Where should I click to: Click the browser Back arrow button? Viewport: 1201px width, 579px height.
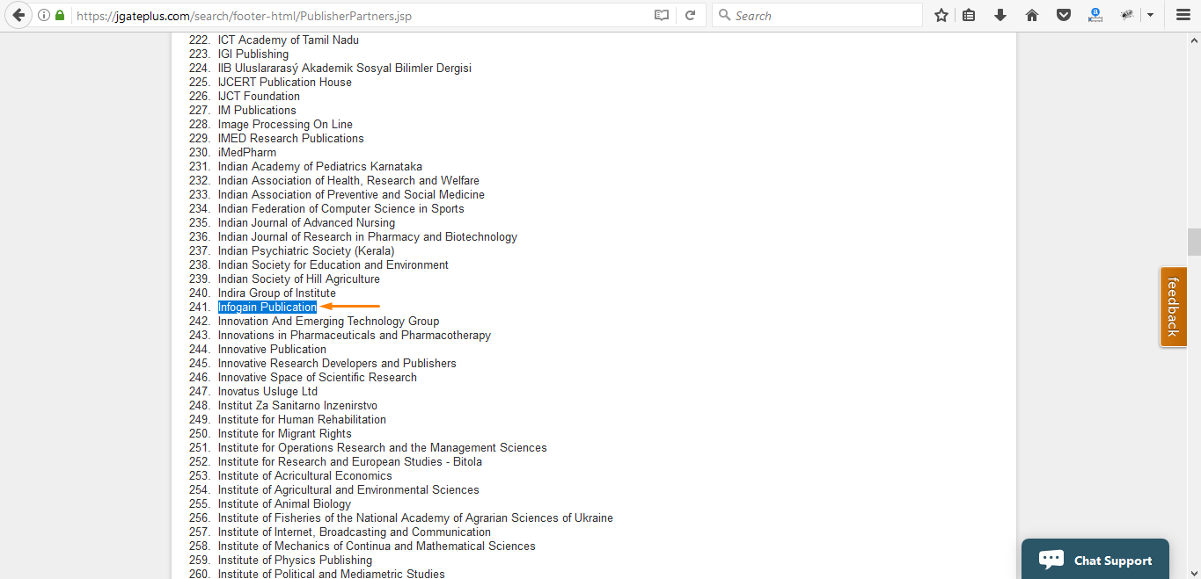point(18,15)
